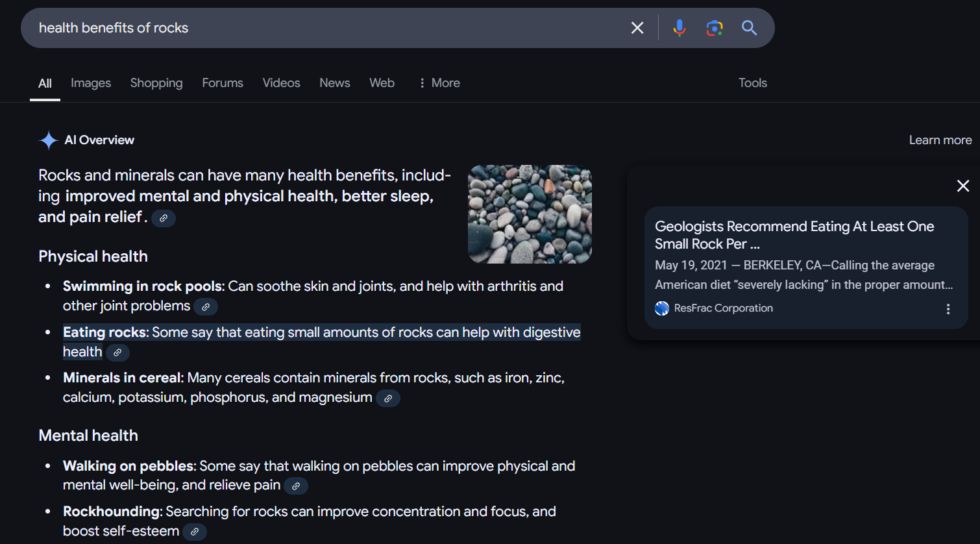Open source link icon for Walking on pebbles
The image size is (980, 544).
coord(296,486)
